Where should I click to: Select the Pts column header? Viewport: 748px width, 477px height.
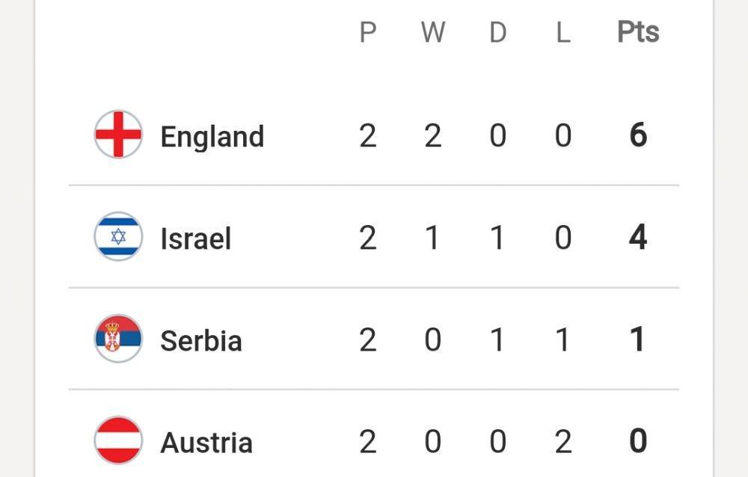click(x=638, y=32)
